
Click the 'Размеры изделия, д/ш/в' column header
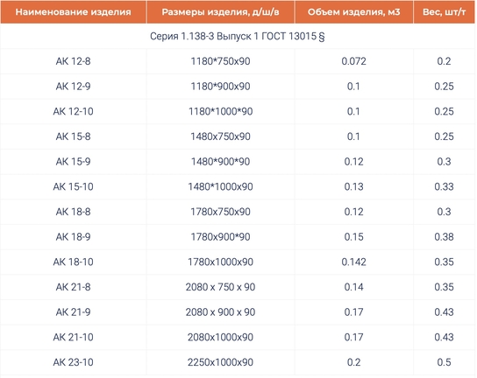[x=220, y=12]
